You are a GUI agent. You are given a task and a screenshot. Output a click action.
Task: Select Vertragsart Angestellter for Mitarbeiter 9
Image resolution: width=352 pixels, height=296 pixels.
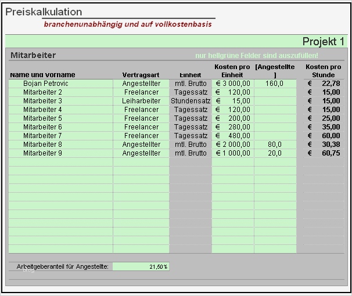pos(141,153)
